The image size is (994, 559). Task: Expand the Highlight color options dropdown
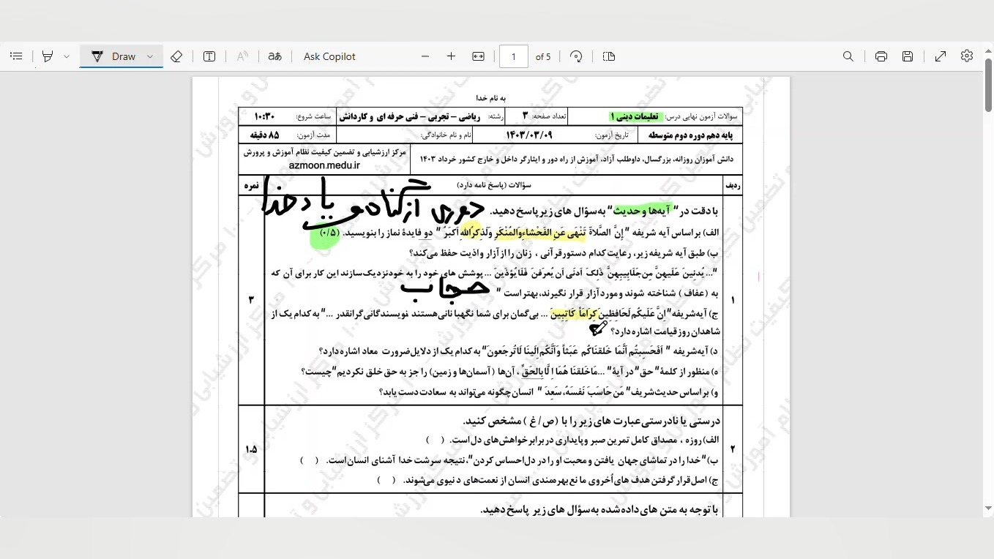point(67,56)
